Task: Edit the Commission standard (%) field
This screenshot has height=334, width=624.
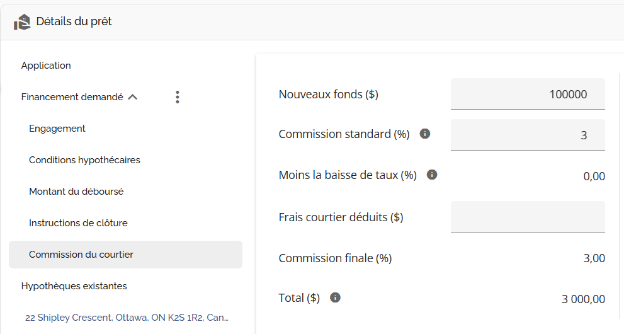Action: [528, 135]
